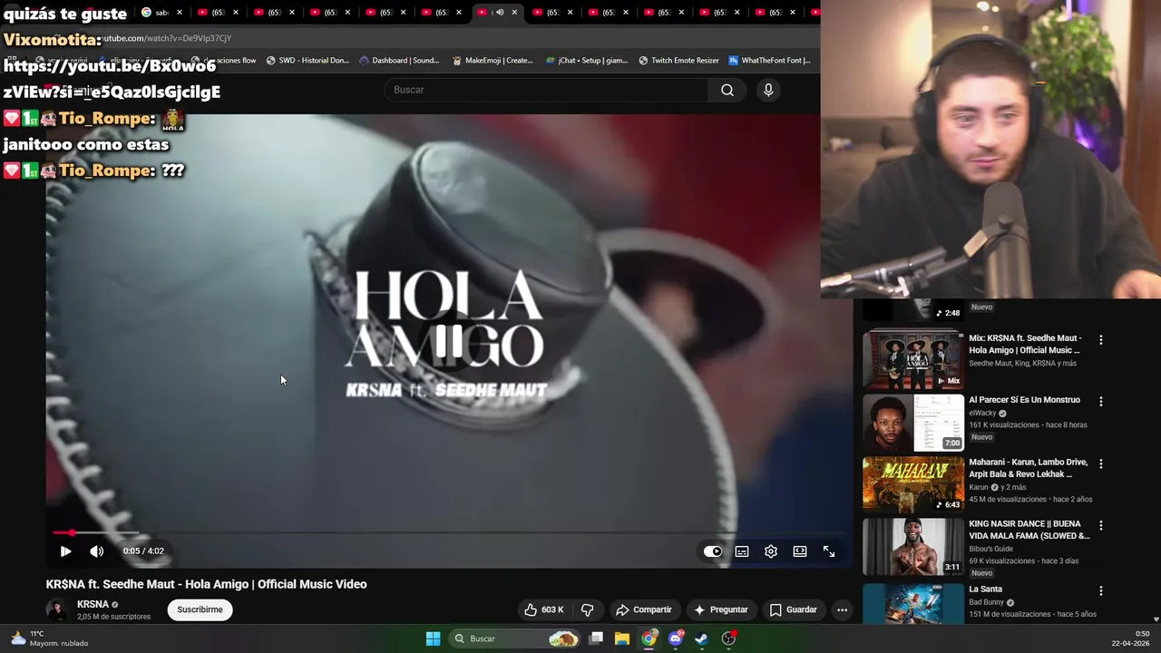Open more actions ellipsis below the video
Image resolution: width=1161 pixels, height=653 pixels.
(842, 609)
